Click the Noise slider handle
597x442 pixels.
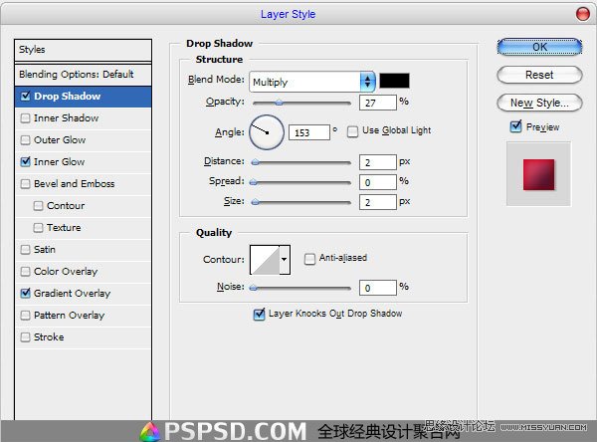[x=254, y=288]
